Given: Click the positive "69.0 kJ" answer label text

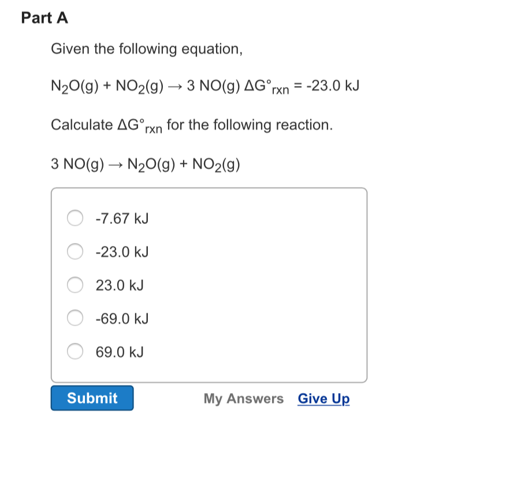Looking at the screenshot, I should click(x=120, y=352).
